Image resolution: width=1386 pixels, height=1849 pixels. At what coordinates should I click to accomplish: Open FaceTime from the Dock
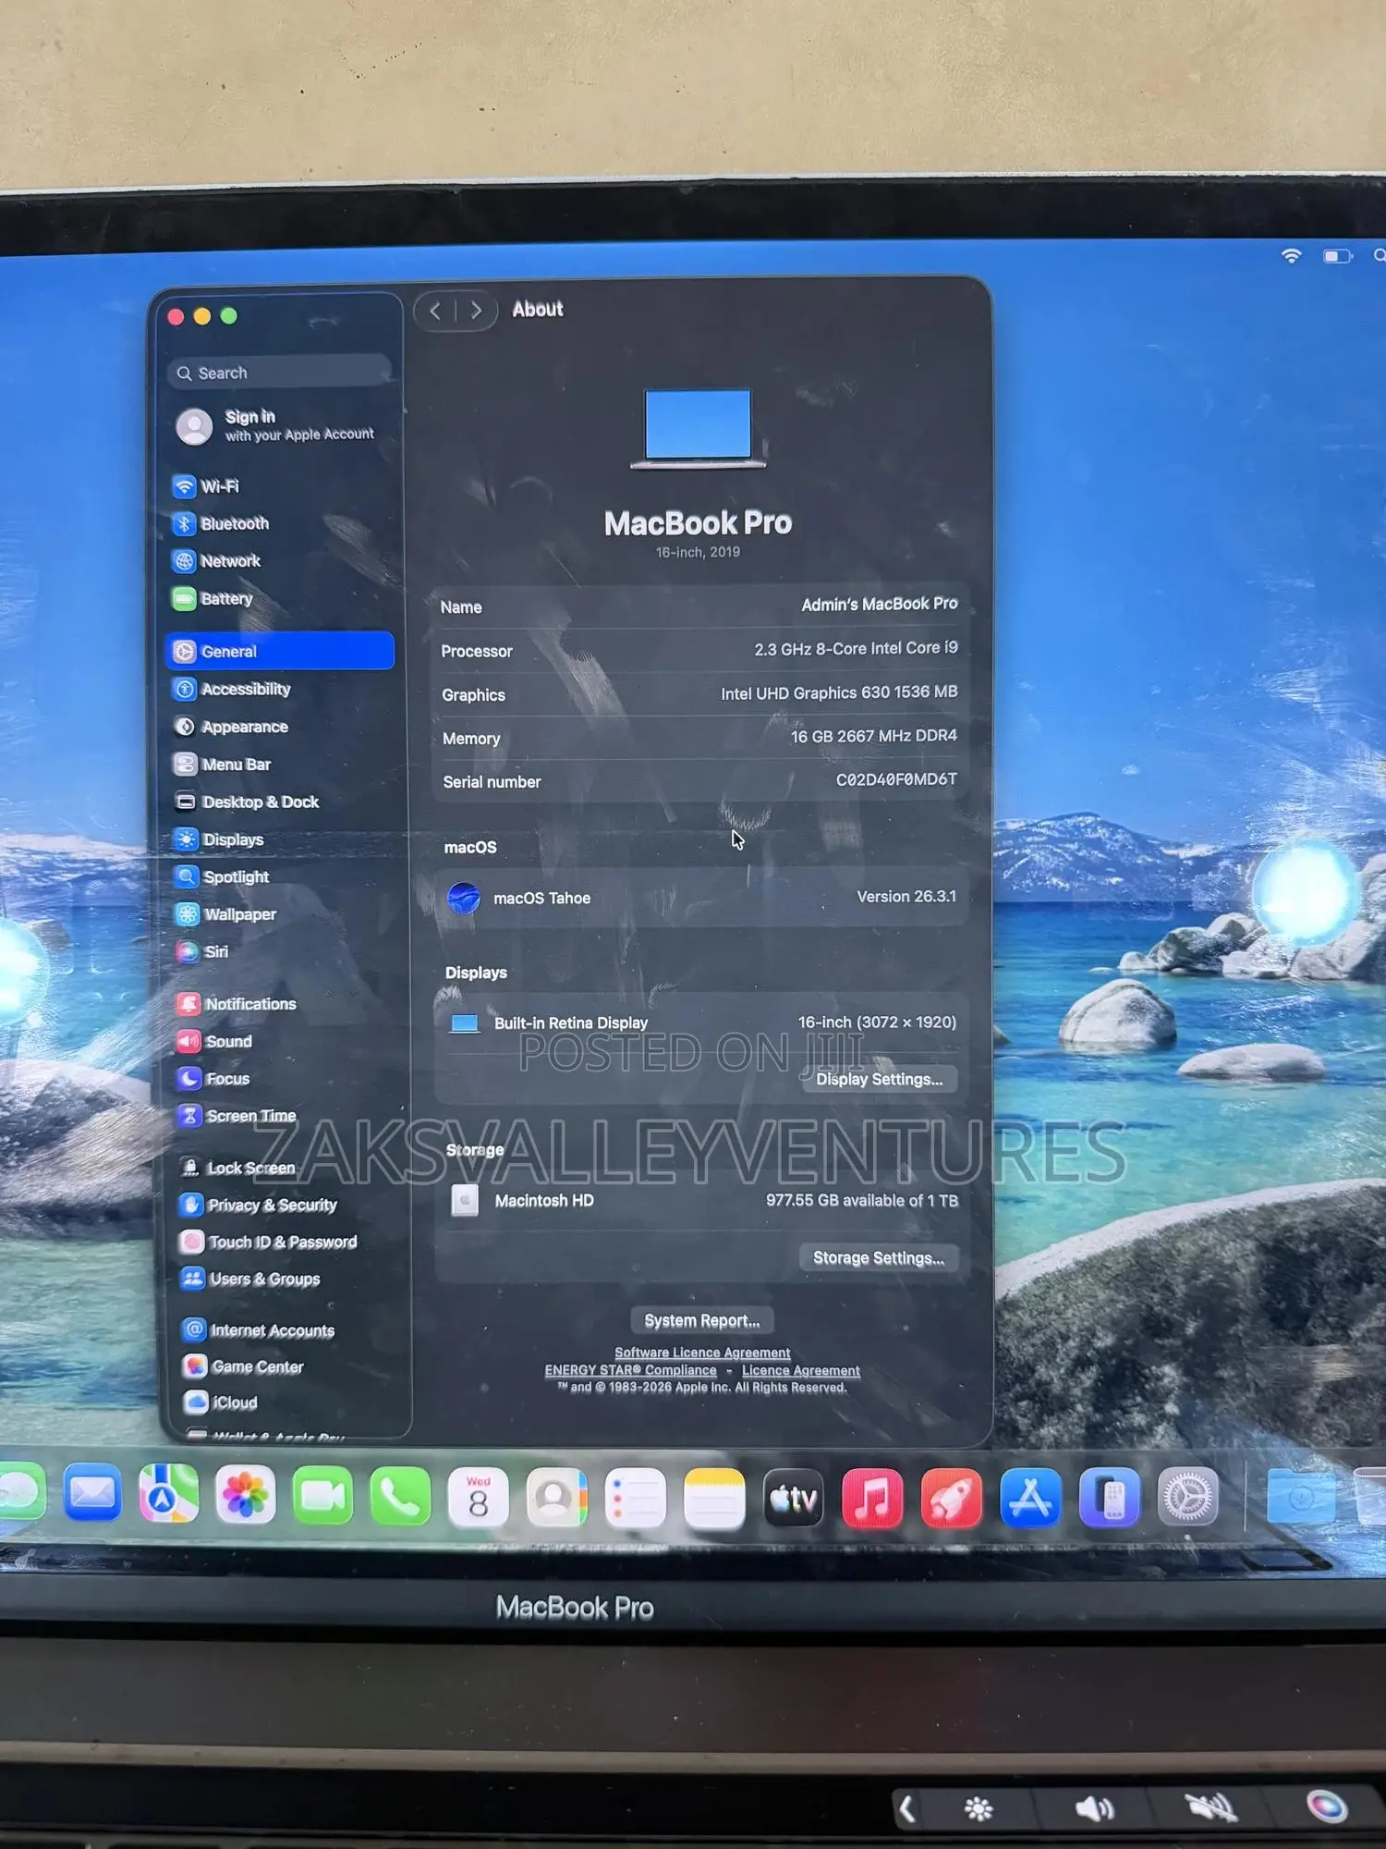[x=322, y=1496]
